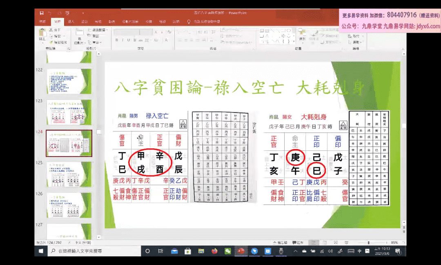
Task: Click the Underline U icon
Action: click(127, 40)
